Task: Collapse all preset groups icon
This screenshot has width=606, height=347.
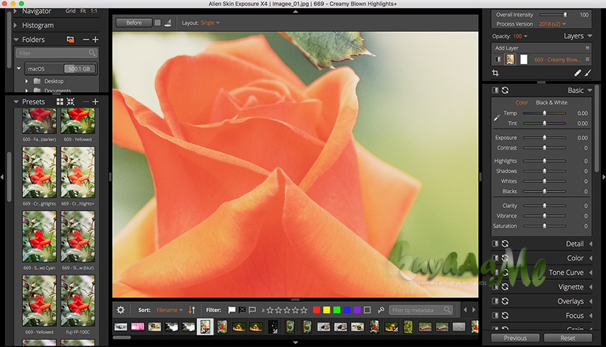Action: (x=70, y=102)
